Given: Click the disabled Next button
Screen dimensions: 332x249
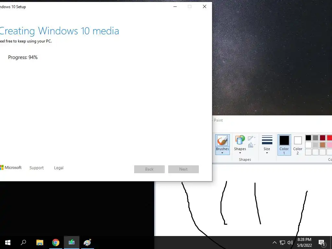Looking at the screenshot, I should (184, 169).
